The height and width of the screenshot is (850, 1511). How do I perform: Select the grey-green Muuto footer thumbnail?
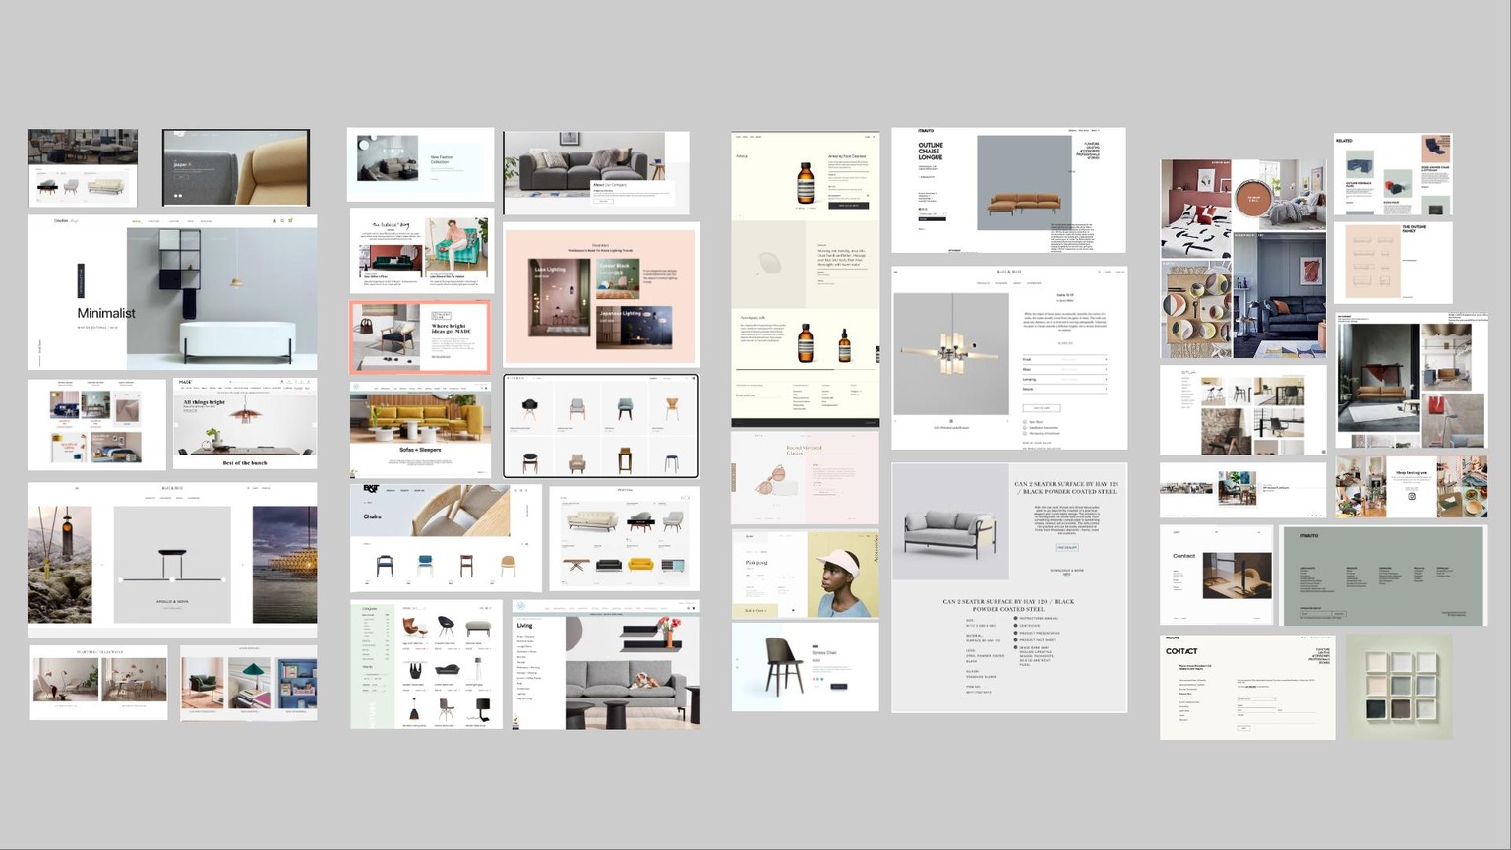click(1383, 577)
